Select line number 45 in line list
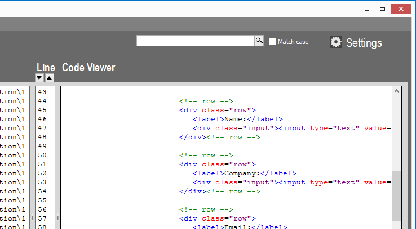 (42, 110)
